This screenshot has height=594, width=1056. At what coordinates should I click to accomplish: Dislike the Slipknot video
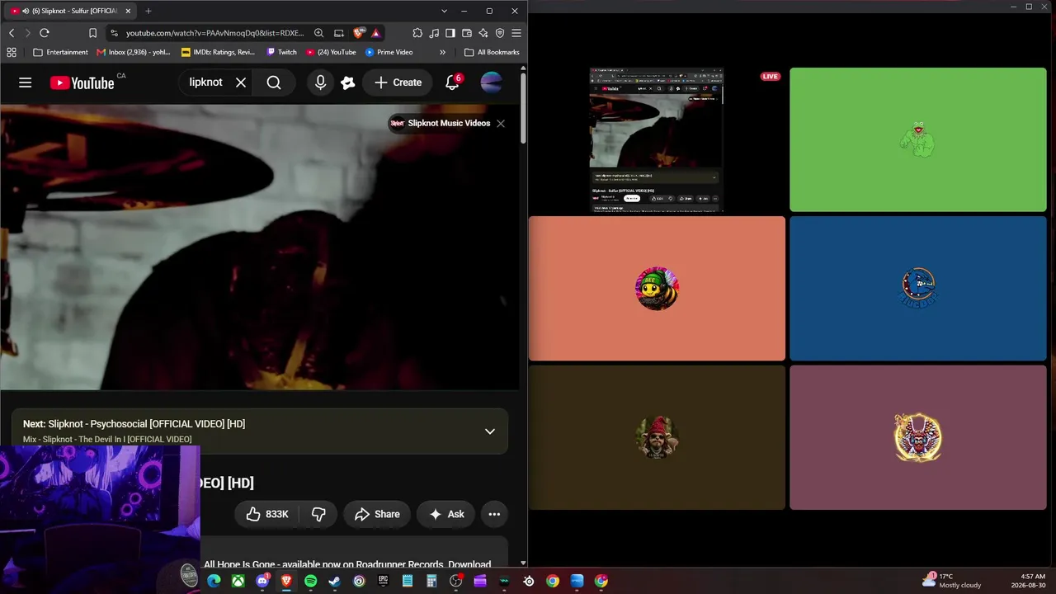point(318,514)
